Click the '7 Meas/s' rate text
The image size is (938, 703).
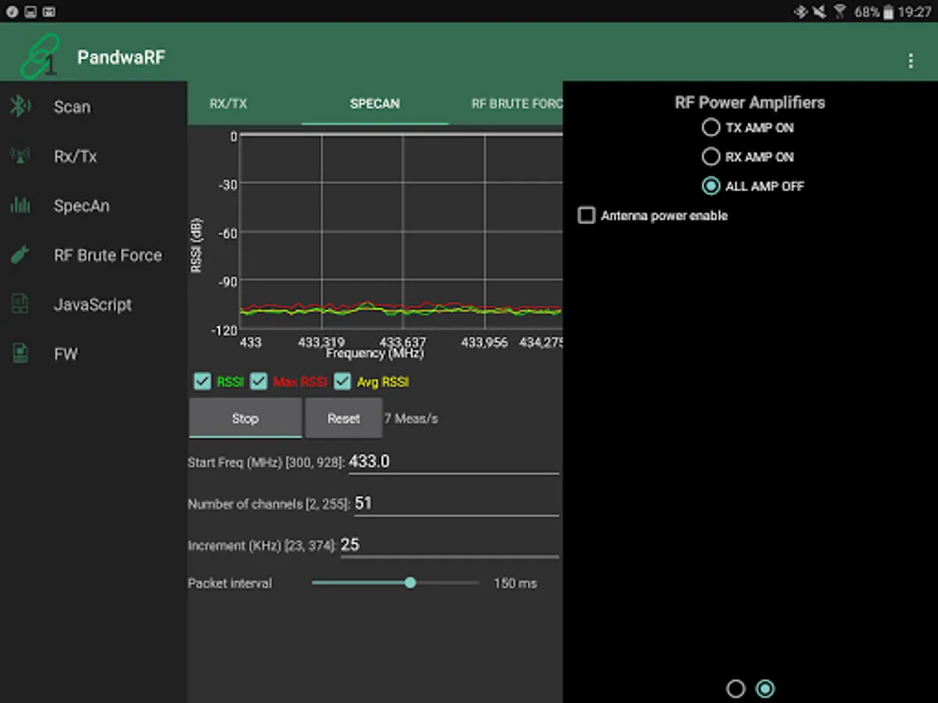[x=411, y=419]
